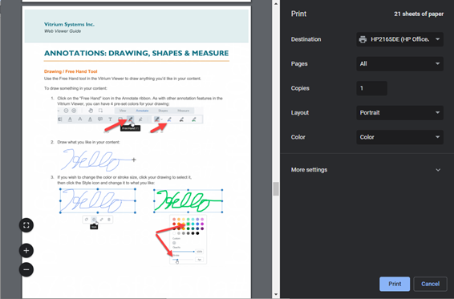454x299 pixels.
Task: Click the preview scrollbar down arrow
Action: click(276, 295)
